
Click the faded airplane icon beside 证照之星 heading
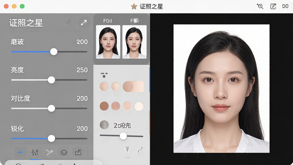(x=68, y=22)
